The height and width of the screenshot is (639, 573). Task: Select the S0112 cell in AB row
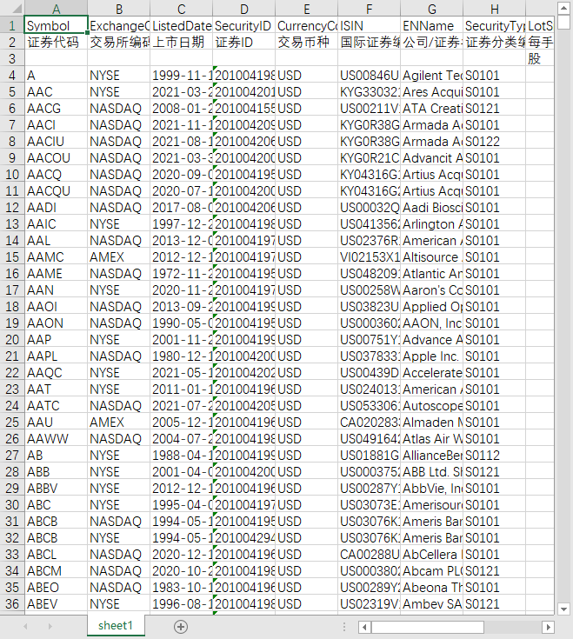tap(495, 456)
